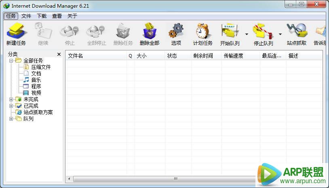The height and width of the screenshot is (188, 329).
Task: Open the 下载 menu
Action: pyautogui.click(x=42, y=16)
